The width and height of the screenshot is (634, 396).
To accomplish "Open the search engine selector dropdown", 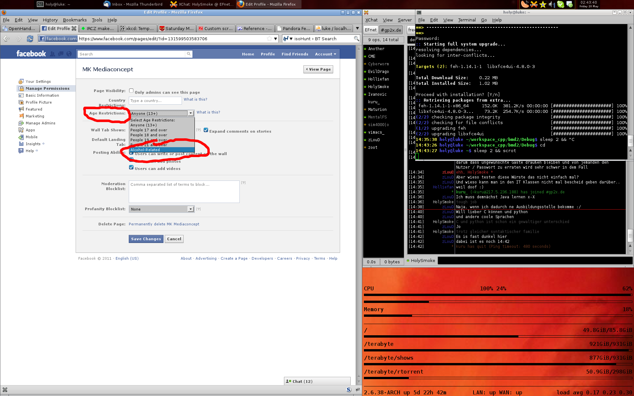I will (x=288, y=39).
